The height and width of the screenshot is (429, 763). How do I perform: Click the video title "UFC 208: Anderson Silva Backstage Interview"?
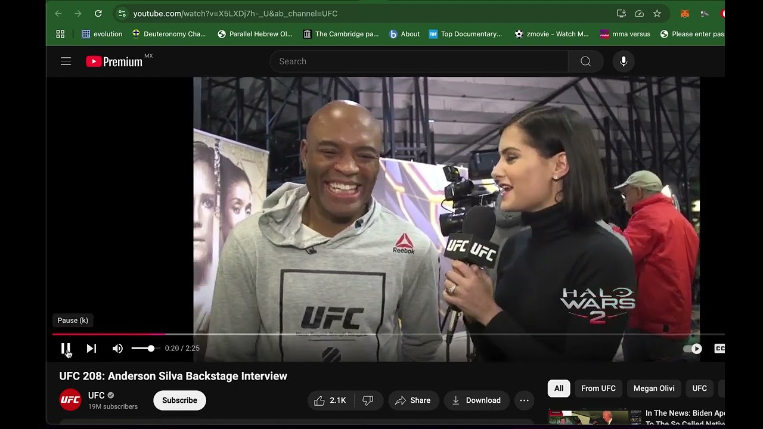[x=173, y=376]
